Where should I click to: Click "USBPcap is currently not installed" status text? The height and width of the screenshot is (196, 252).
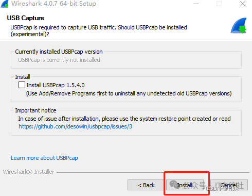tap(59, 60)
